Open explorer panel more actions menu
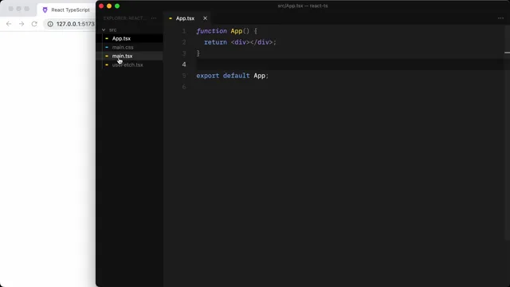The width and height of the screenshot is (510, 287). (x=154, y=18)
